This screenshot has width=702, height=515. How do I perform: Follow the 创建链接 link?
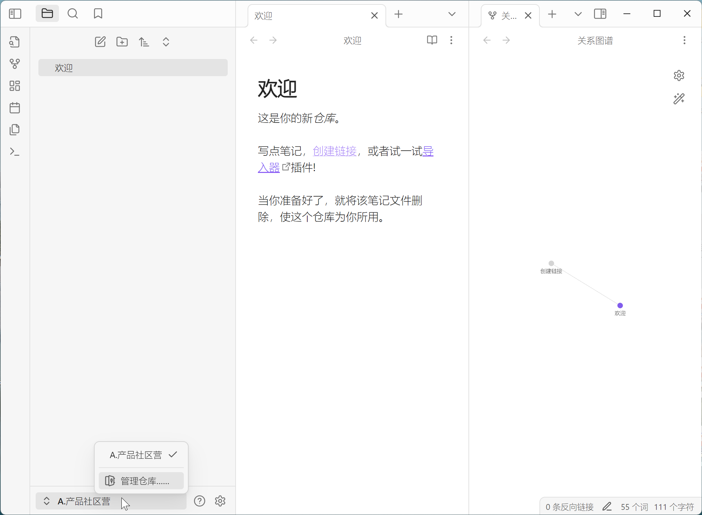pos(335,151)
